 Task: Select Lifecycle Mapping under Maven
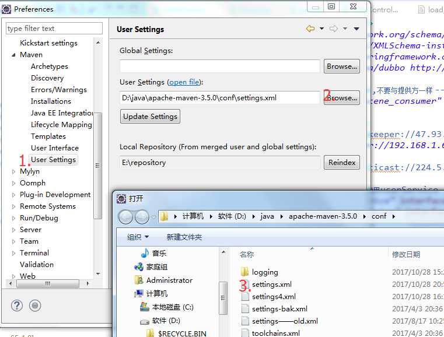tap(61, 125)
